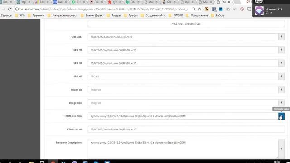
Task: Click the yellow-black pencil extension icon
Action: tap(207, 9)
